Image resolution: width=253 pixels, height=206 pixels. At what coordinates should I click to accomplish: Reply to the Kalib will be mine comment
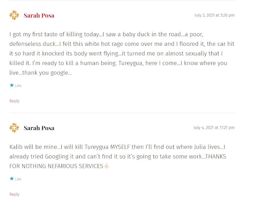[14, 194]
